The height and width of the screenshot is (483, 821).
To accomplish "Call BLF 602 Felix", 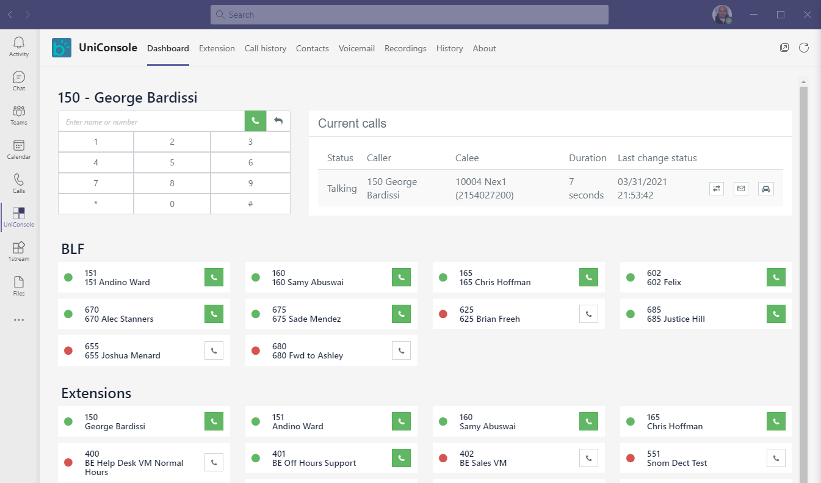I will click(776, 277).
